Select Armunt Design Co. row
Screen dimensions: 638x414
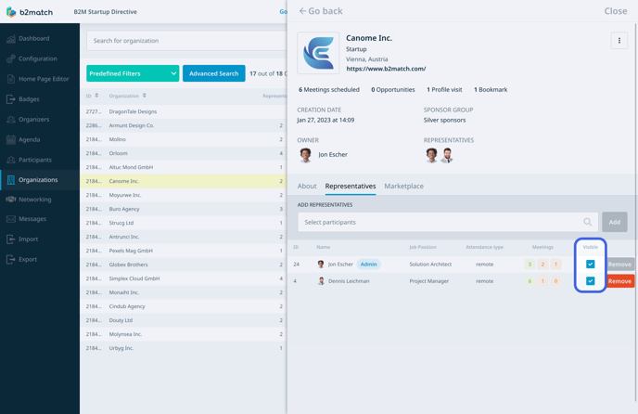[184, 125]
